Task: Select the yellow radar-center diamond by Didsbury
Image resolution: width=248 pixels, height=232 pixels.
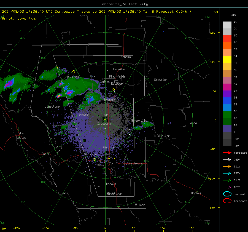Action: coord(105,120)
